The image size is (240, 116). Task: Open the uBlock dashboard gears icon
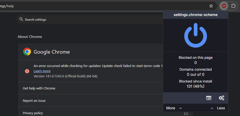click(x=221, y=98)
